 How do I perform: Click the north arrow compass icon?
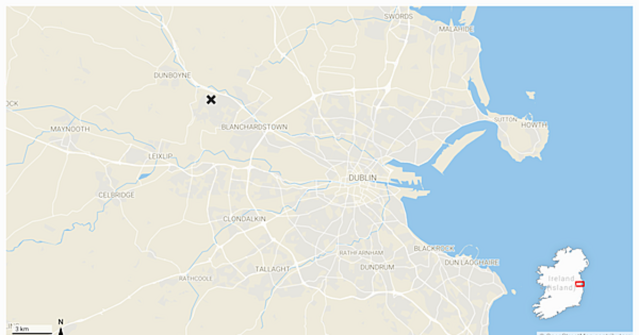coord(61,327)
